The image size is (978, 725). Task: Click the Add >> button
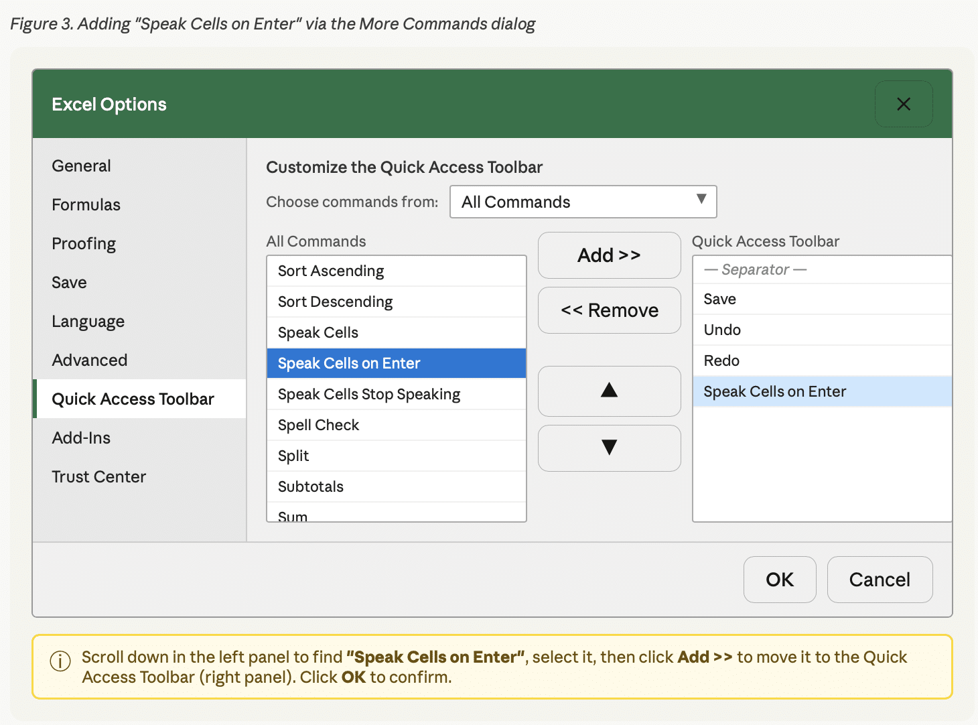[610, 255]
